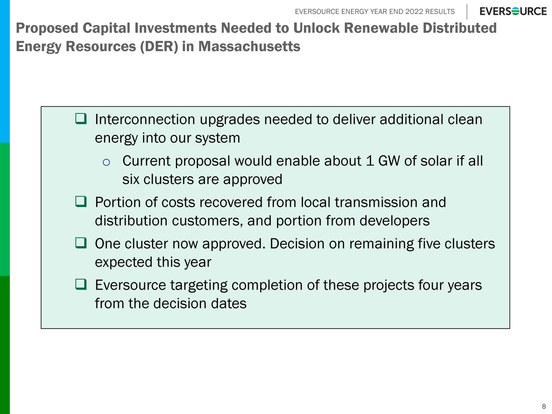Click the line "distribution customers, and portion from developers"
552x414 pixels.
point(262,221)
